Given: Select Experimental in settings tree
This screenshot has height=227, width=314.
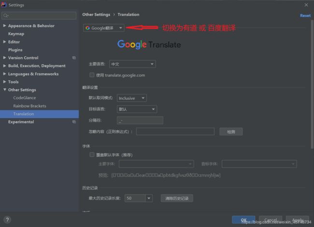Looking at the screenshot, I should (21, 122).
